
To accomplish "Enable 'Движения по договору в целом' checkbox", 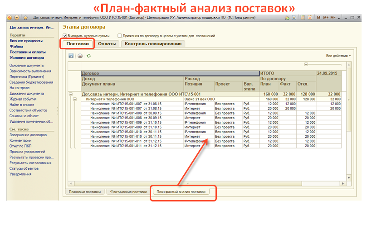I will [x=119, y=36].
